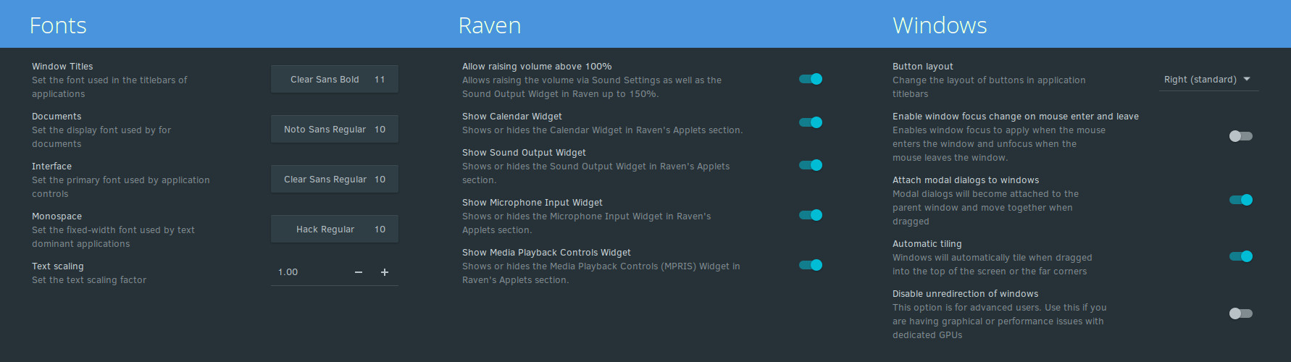Toggle Allow raising volume above 100%
The image size is (1291, 362).
[x=810, y=79]
